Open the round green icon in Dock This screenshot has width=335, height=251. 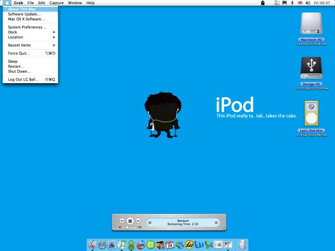coord(151,245)
